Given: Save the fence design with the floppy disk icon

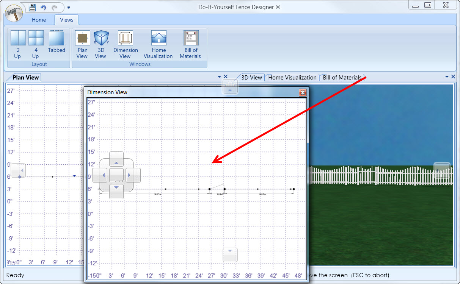Looking at the screenshot, I should click(33, 7).
